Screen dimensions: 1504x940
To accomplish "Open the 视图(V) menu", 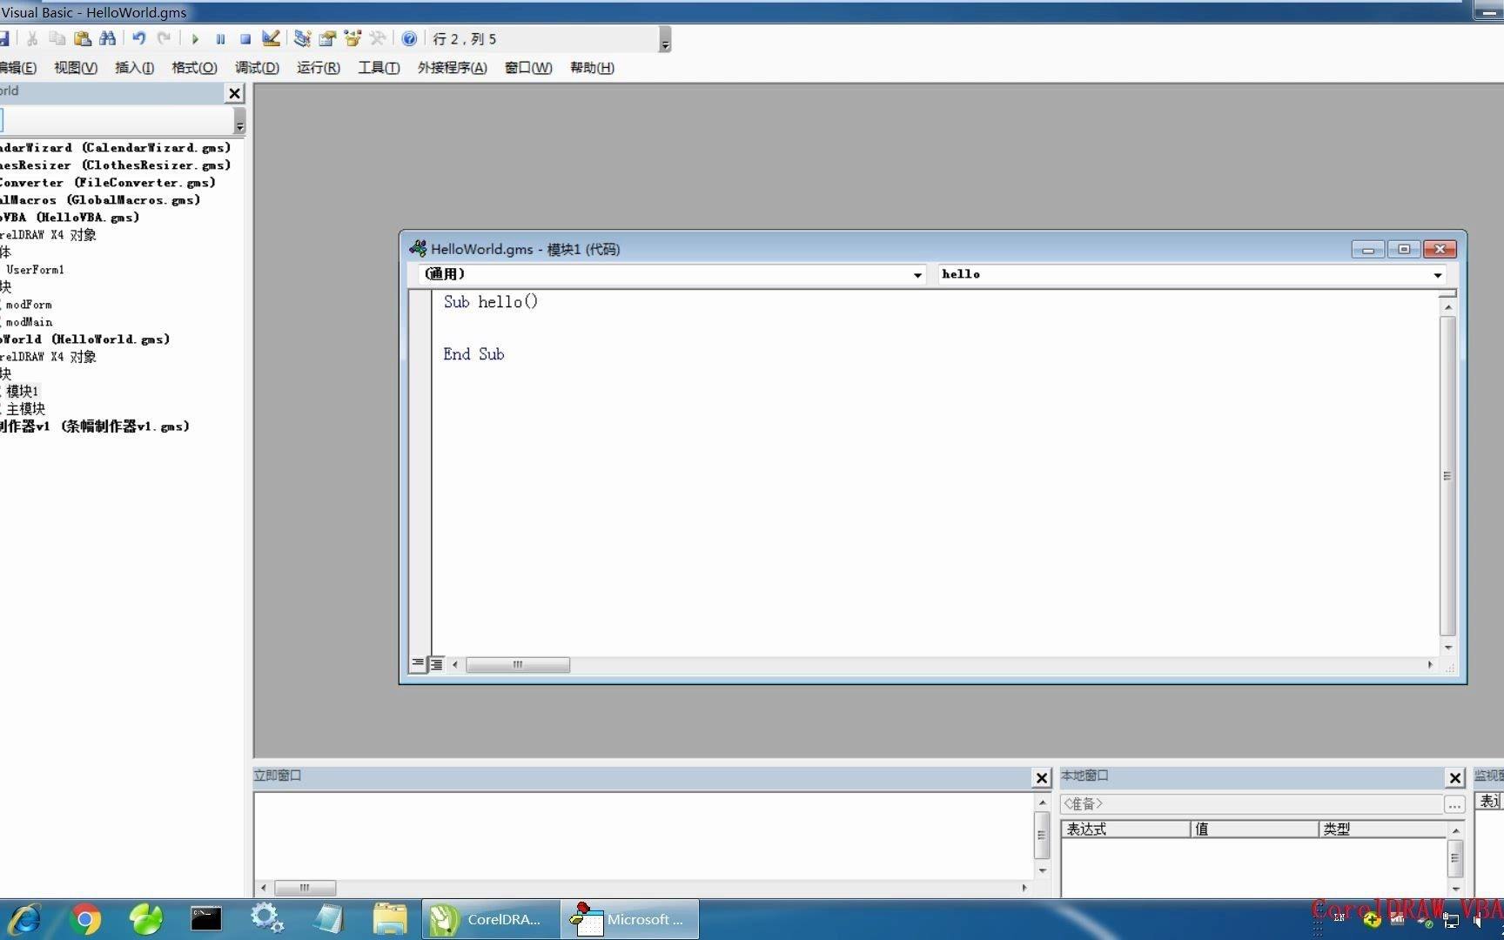I will [76, 68].
